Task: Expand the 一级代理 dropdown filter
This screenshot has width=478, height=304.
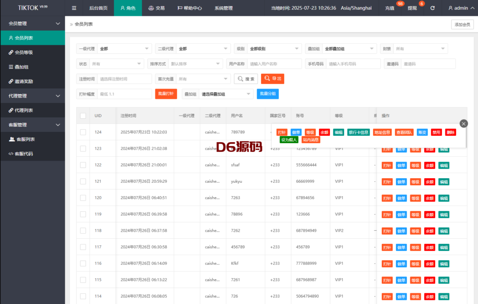Action: 124,49
